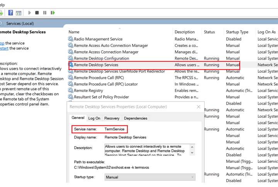Screen dimensions: 278x187
Task: Click the gear icon of Radio Management Service
Action: 71,39
